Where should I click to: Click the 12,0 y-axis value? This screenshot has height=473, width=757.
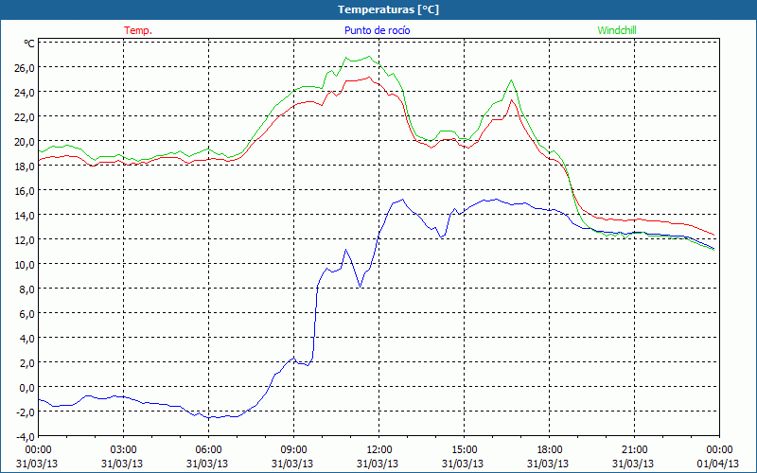coord(23,240)
